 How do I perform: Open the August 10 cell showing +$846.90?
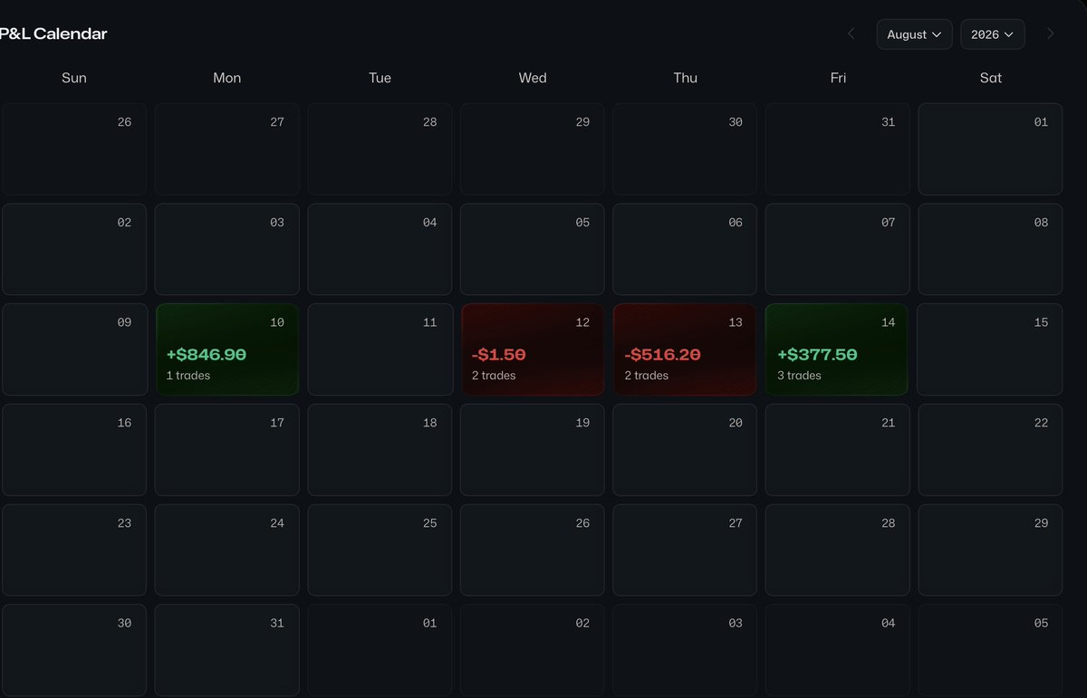pos(227,349)
